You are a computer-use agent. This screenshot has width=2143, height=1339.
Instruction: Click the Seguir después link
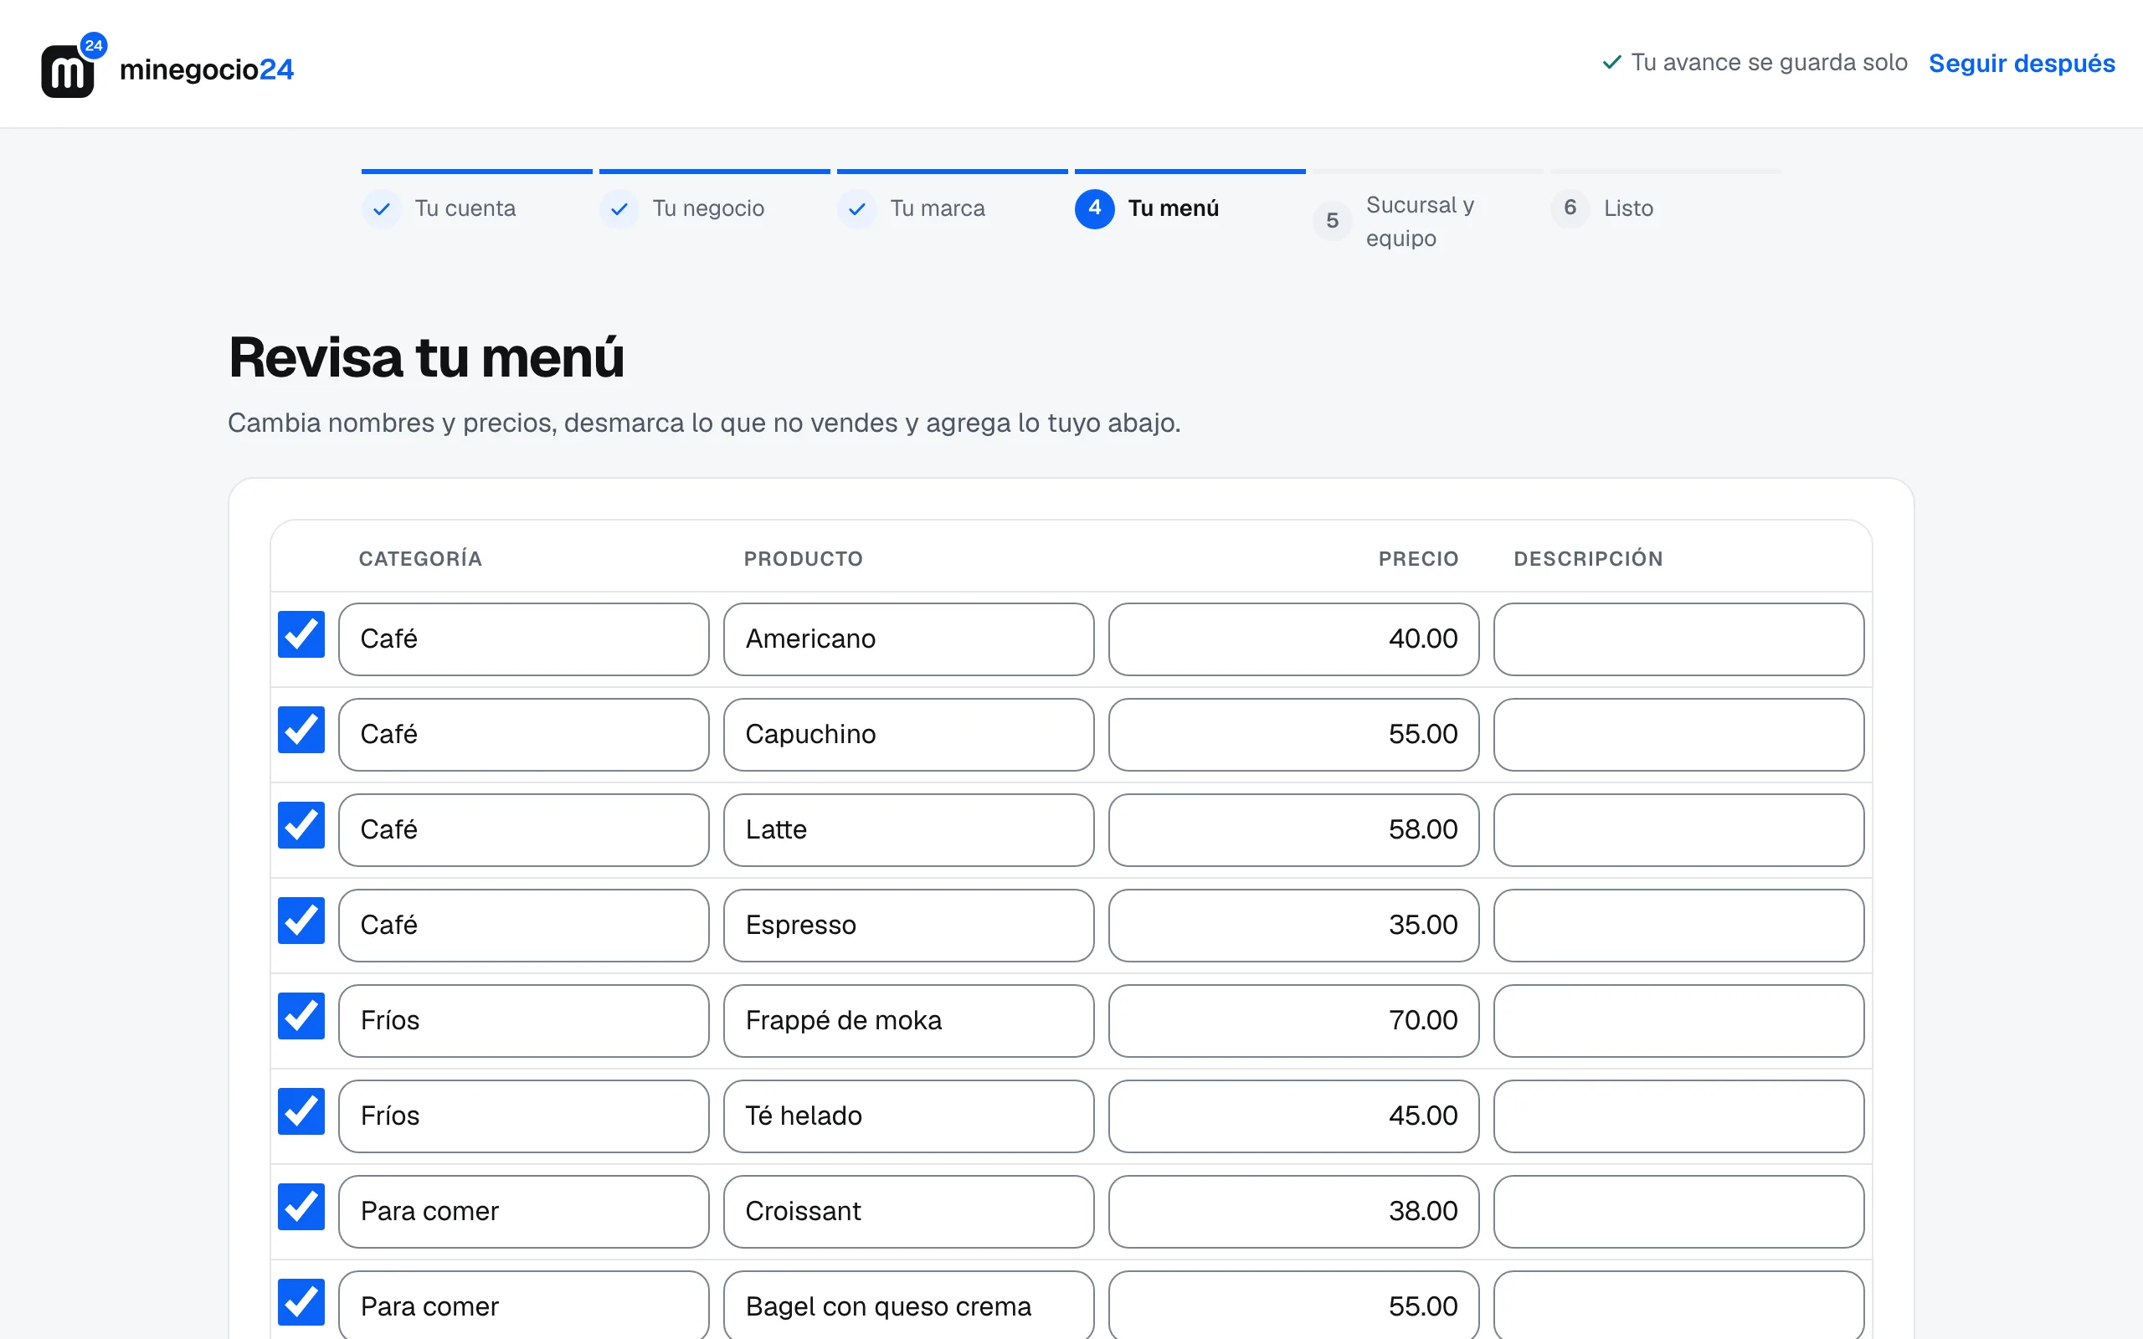coord(2022,64)
